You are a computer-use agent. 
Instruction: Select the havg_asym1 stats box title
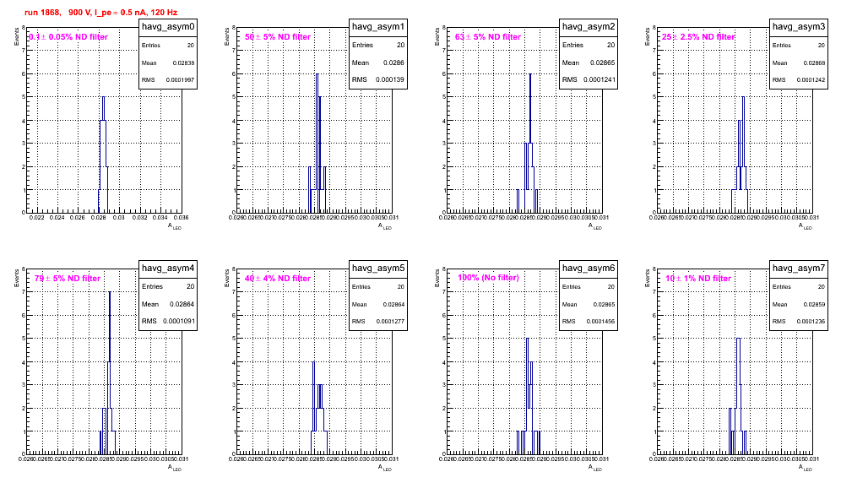click(378, 27)
